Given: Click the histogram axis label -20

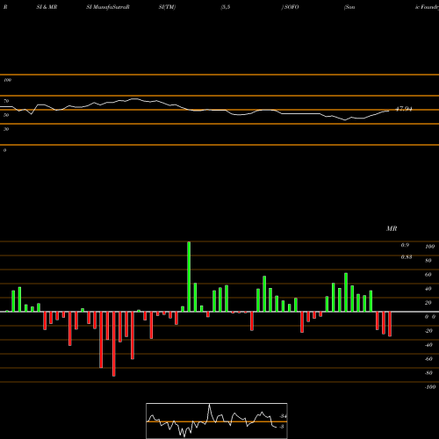Looking at the screenshot, I should coord(428,331).
